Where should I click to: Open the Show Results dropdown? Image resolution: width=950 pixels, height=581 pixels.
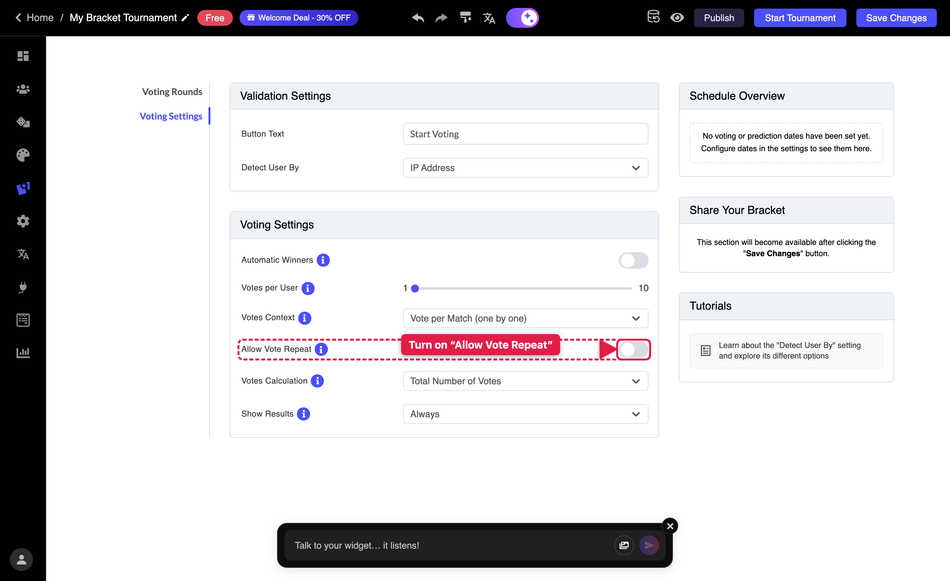525,414
